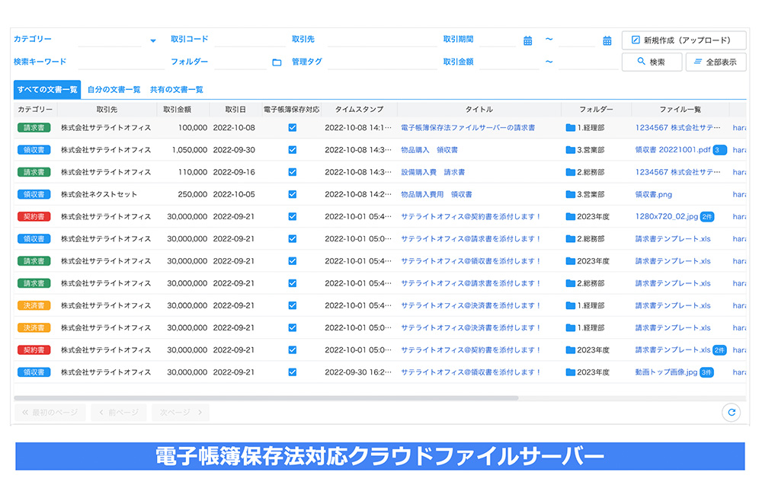Toggle checkbox on the 1,050,000 receipt row
762x485 pixels.
tap(292, 150)
